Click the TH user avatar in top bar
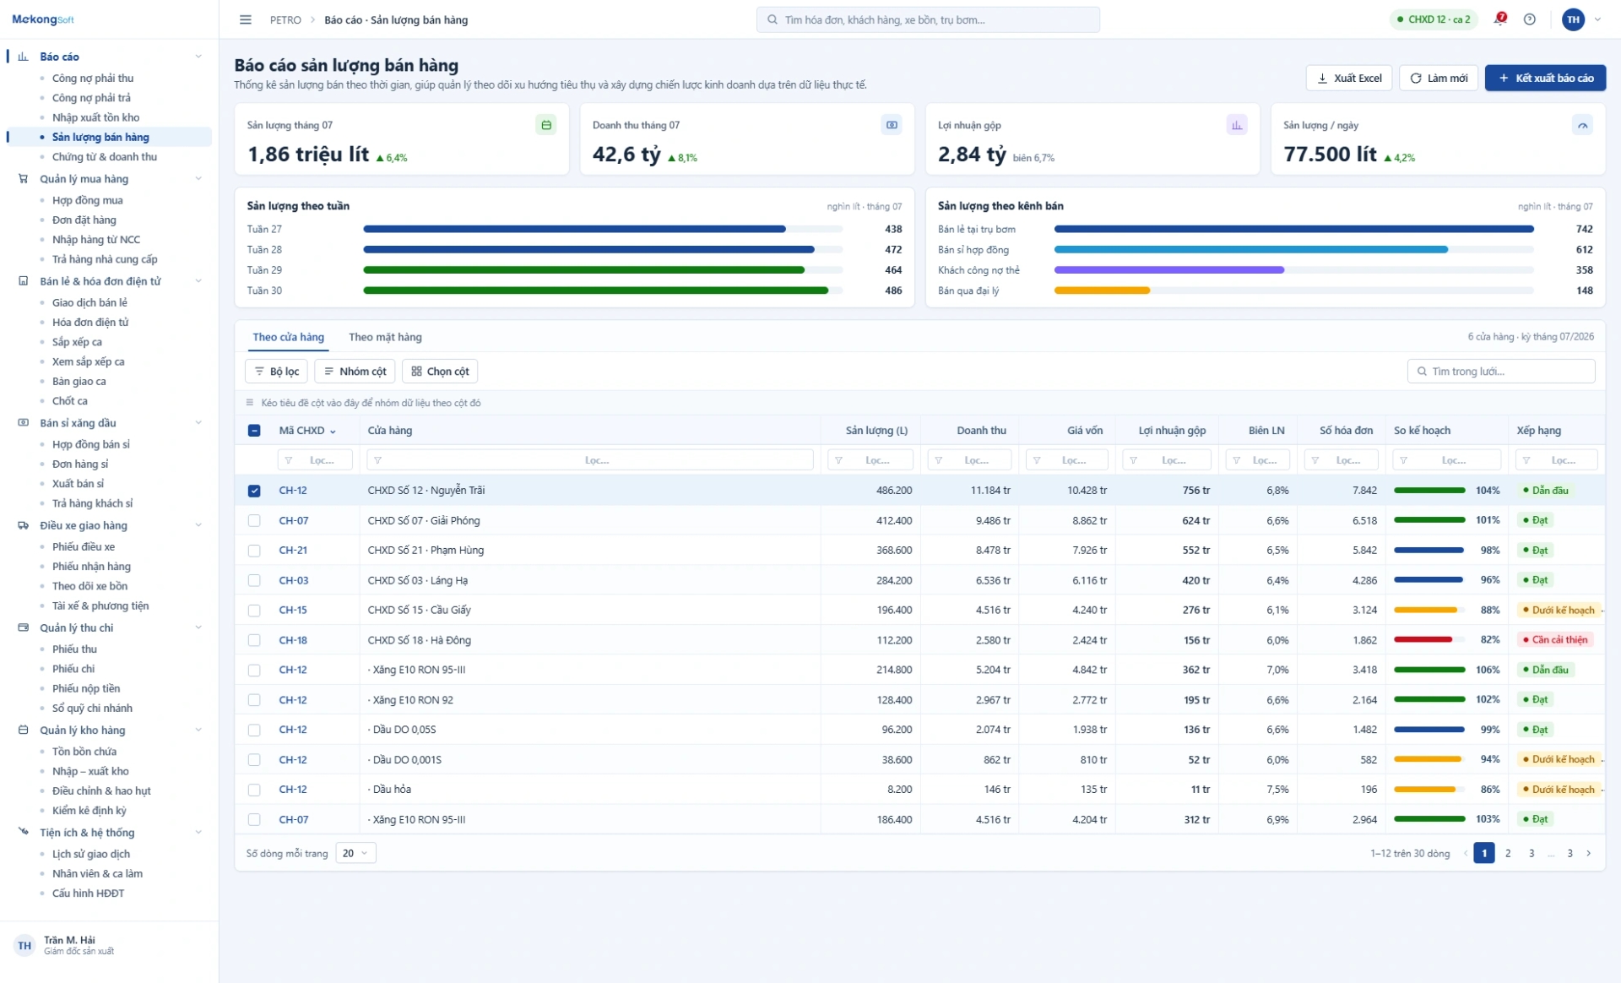The width and height of the screenshot is (1621, 983). (1574, 19)
